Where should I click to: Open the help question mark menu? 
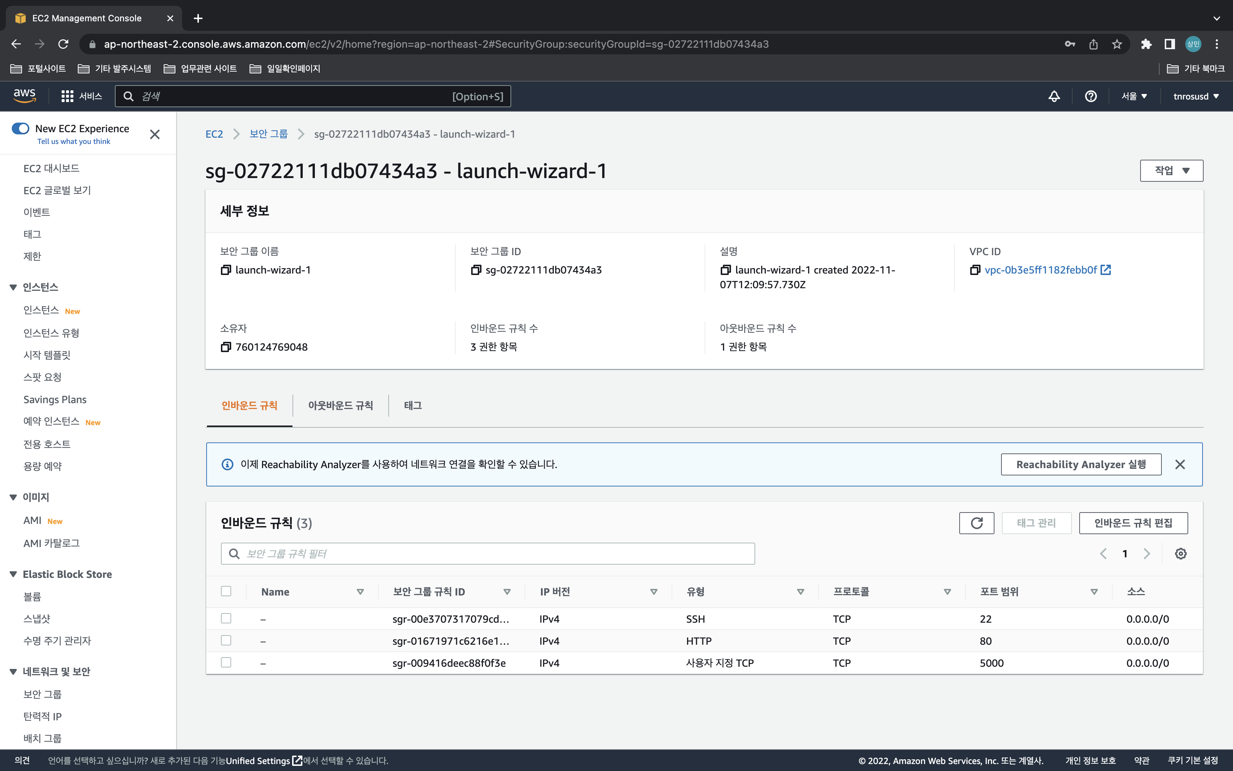click(x=1091, y=96)
